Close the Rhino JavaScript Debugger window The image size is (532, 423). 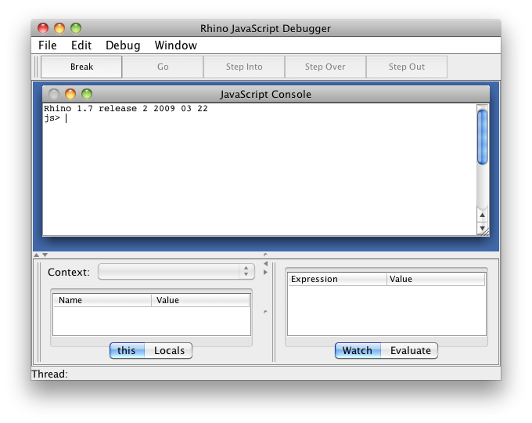(x=43, y=28)
